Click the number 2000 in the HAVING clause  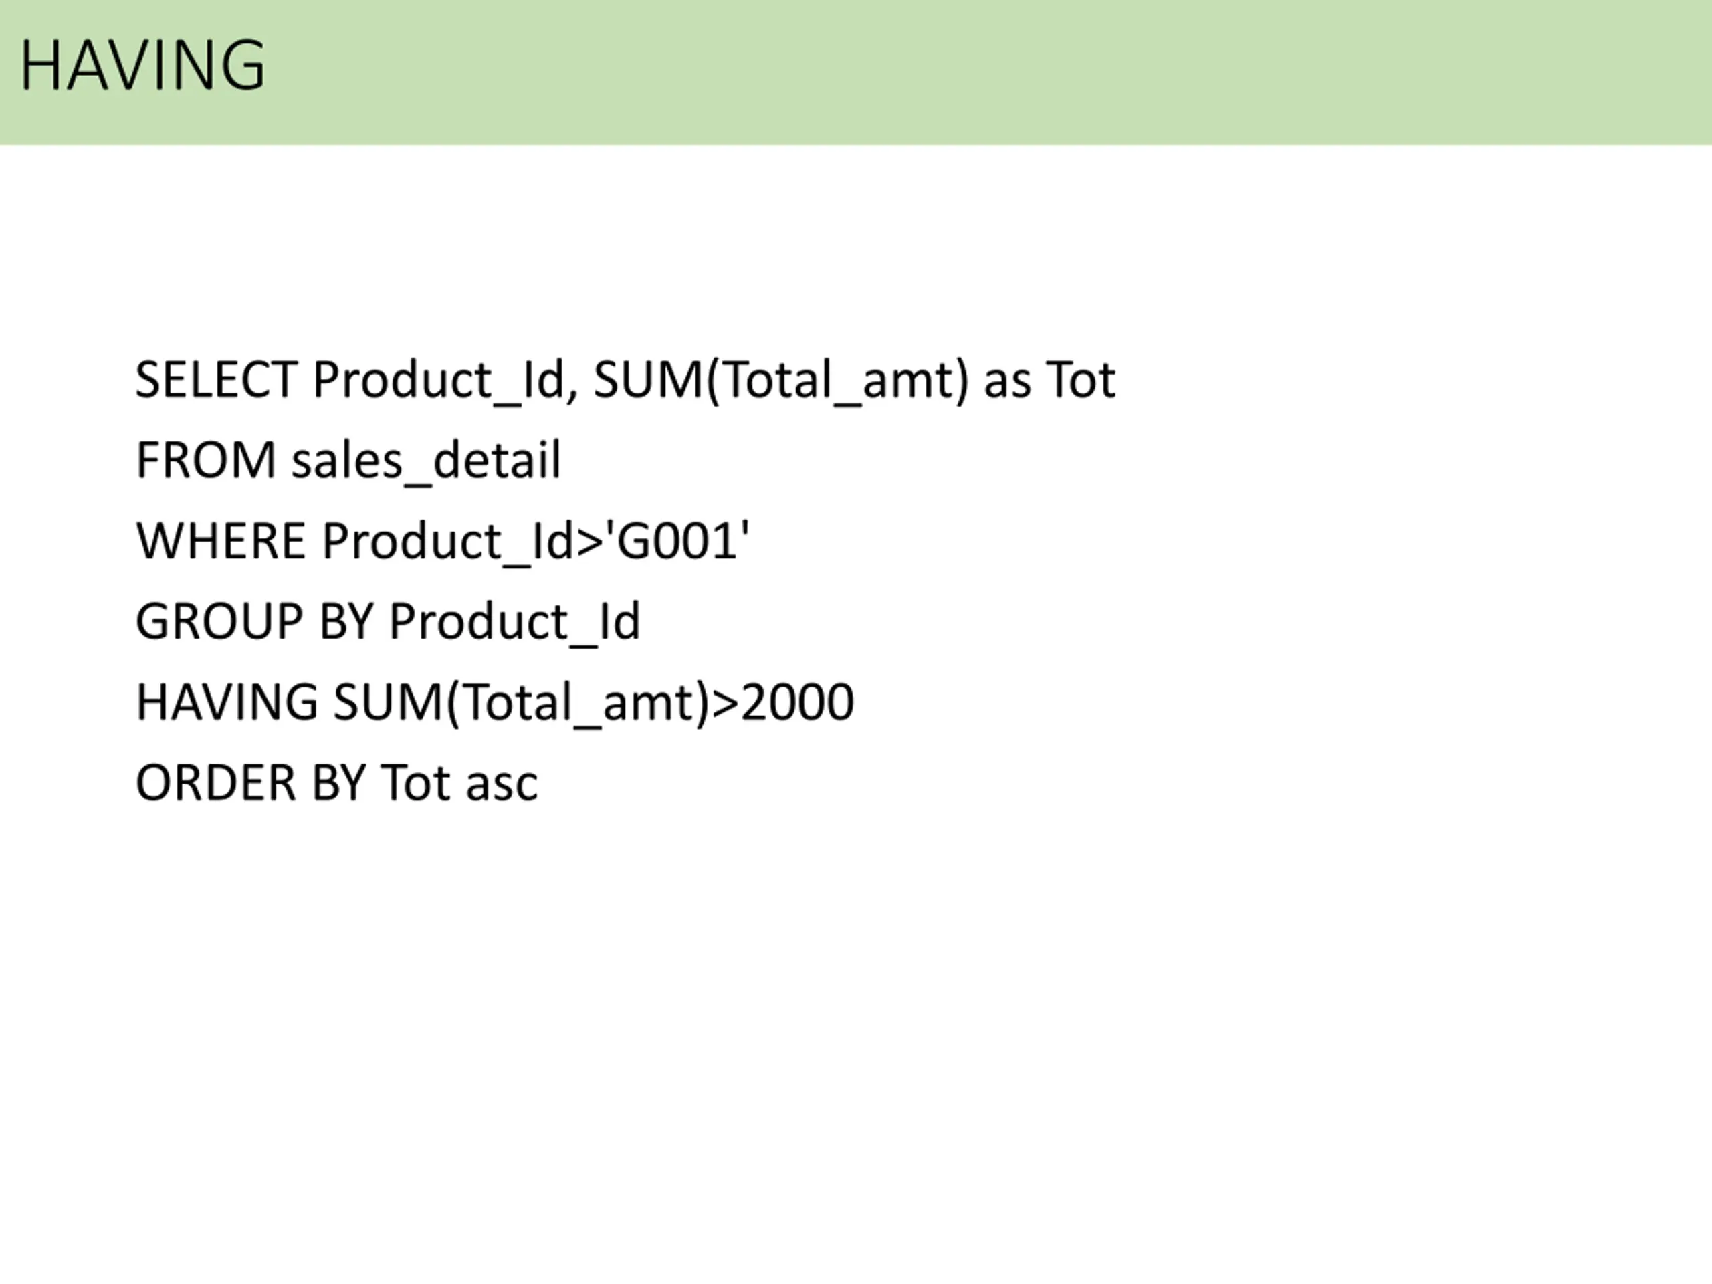797,702
